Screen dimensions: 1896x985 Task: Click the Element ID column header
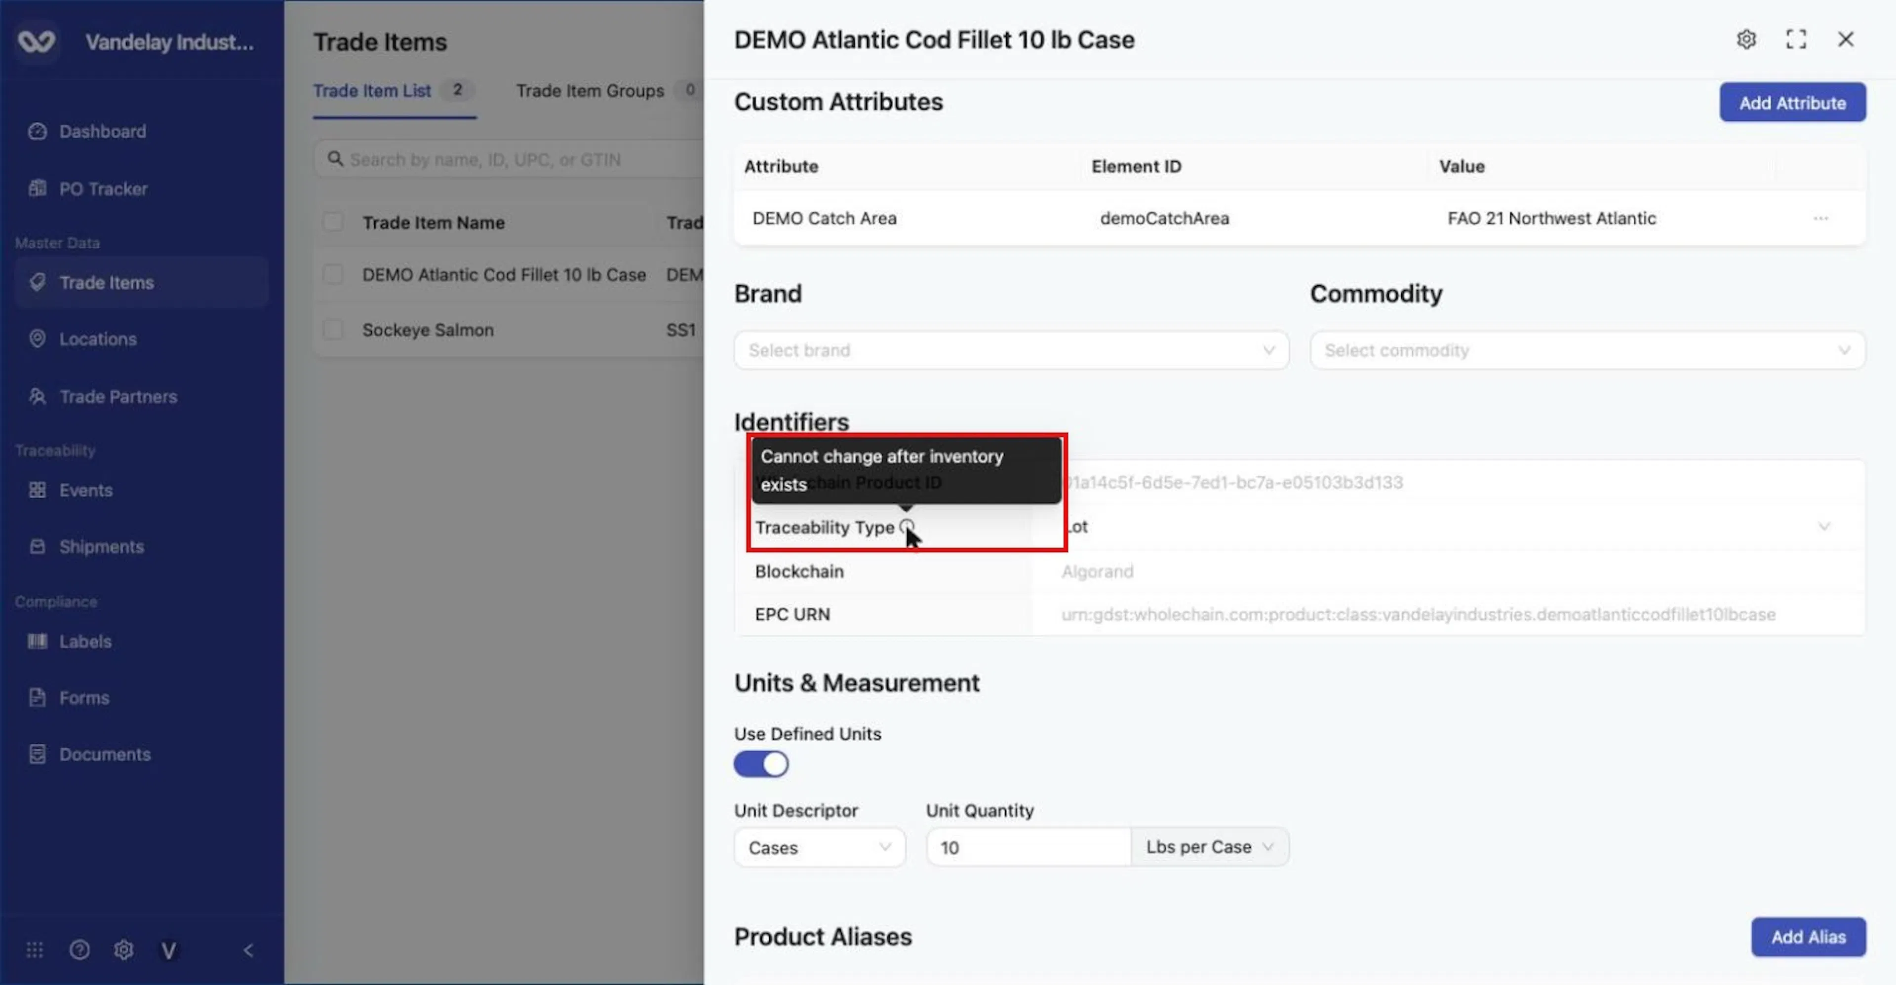tap(1136, 166)
